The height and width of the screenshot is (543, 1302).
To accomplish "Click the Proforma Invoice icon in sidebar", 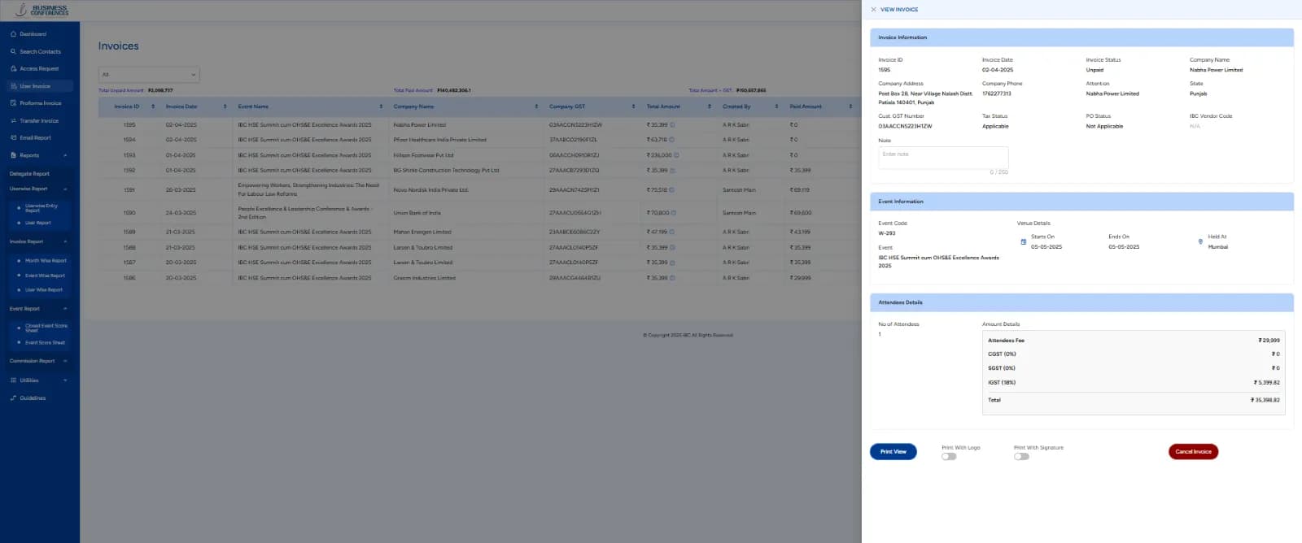I will (x=13, y=103).
